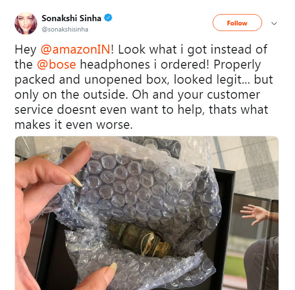Open Sonakshi Sinha's profile avatar
The width and height of the screenshot is (295, 290).
(26, 24)
